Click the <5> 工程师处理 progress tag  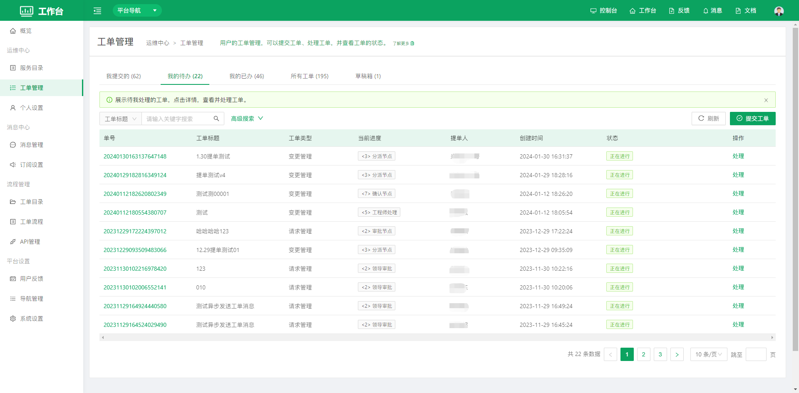[x=379, y=213]
